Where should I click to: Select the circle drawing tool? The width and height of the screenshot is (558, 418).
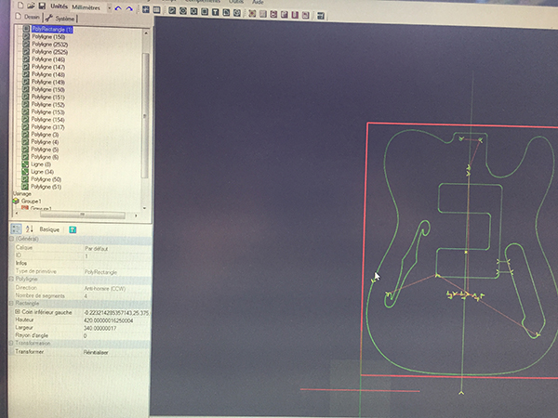pyautogui.click(x=183, y=11)
